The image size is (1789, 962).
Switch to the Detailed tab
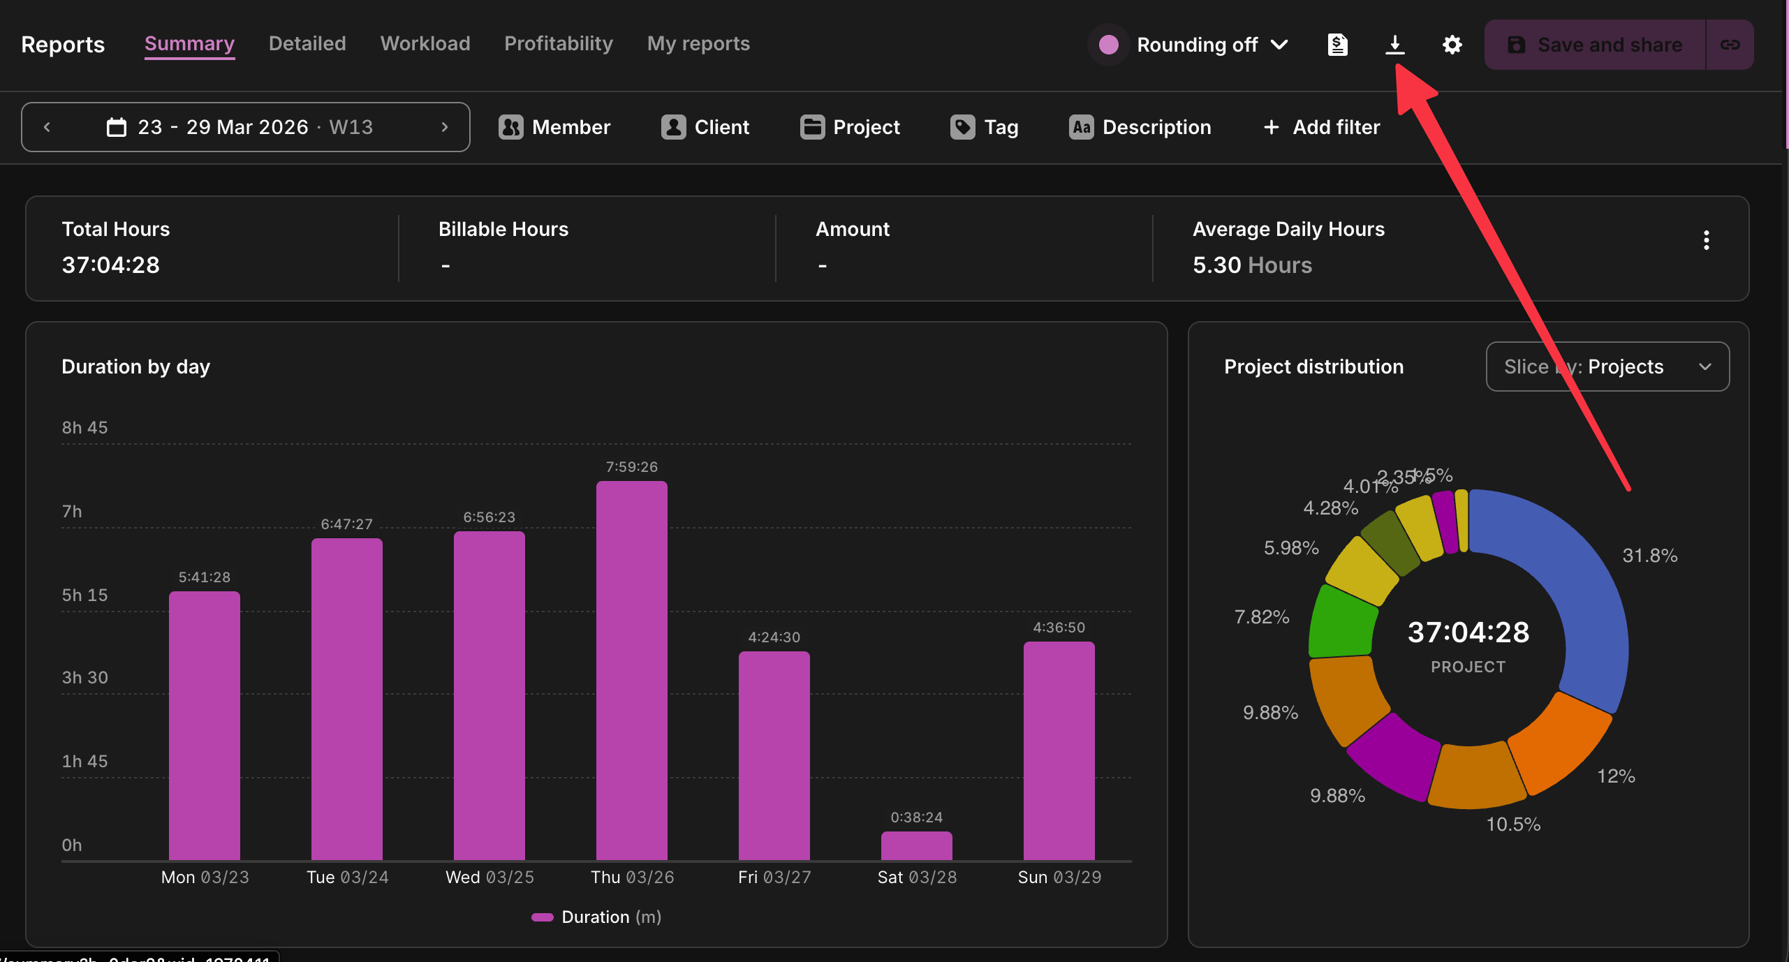coord(307,43)
